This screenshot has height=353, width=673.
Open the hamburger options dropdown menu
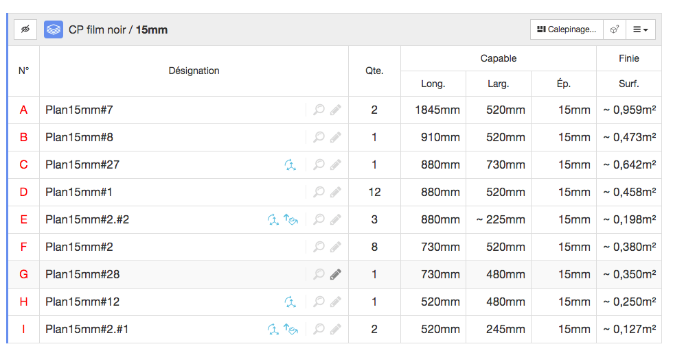[640, 29]
